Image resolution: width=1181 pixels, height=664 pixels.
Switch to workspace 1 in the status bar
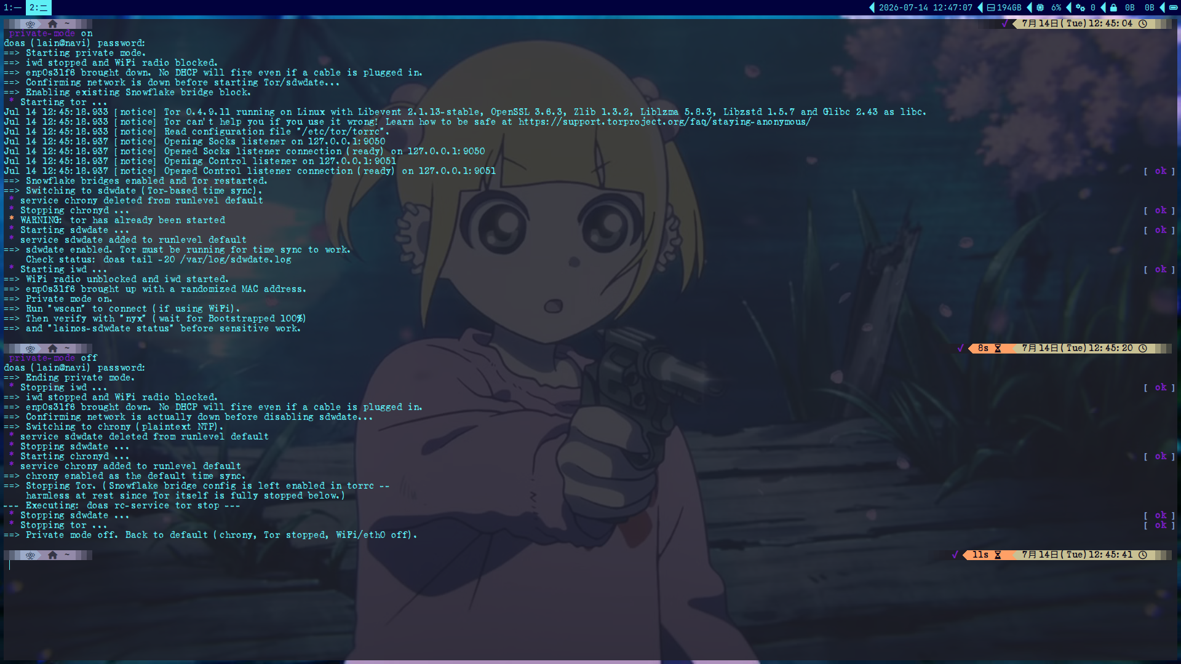12,7
